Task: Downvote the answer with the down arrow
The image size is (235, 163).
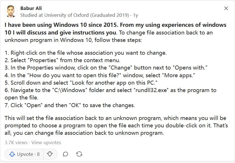Action: (50, 154)
